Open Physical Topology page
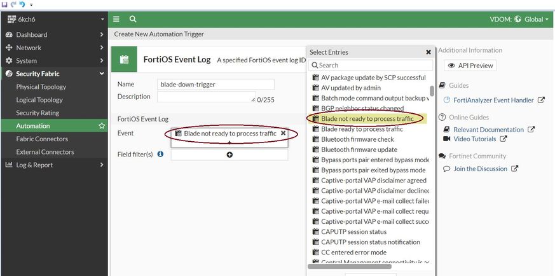Screen dimensions: 555x276 [x=41, y=86]
